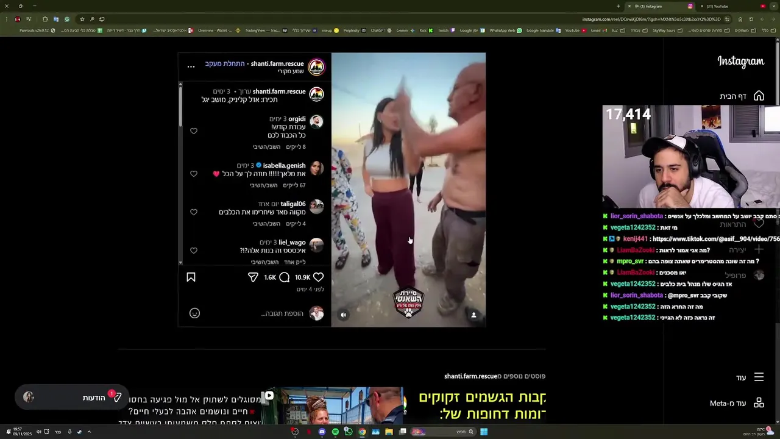Image resolution: width=780 pixels, height=439 pixels.
Task: Open the More (עוד) hamburger menu
Action: coord(759,377)
